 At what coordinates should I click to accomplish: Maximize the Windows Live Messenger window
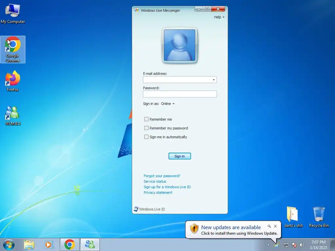207,9
